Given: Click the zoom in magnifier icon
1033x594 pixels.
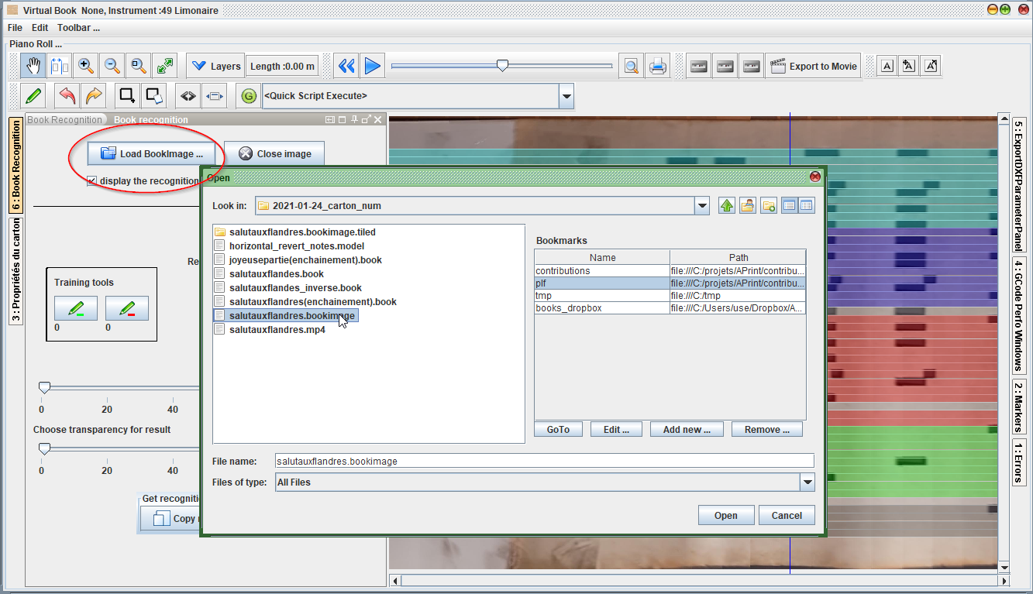Looking at the screenshot, I should pos(86,66).
